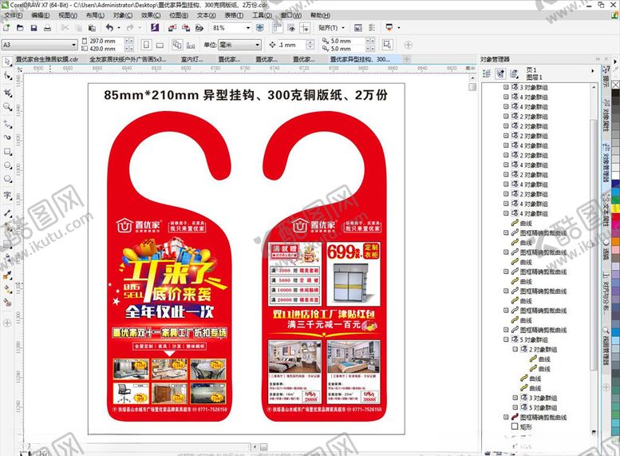Switch to 室内灯 document tab
This screenshot has width=620, height=456.
[192, 59]
